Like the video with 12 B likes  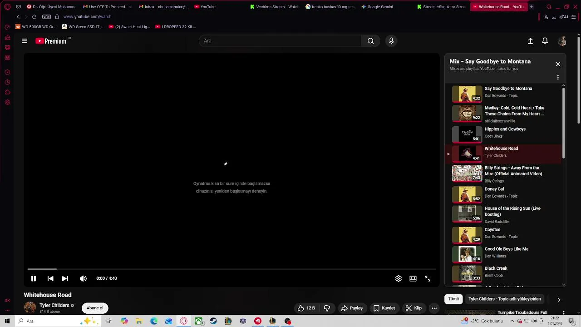(x=306, y=308)
